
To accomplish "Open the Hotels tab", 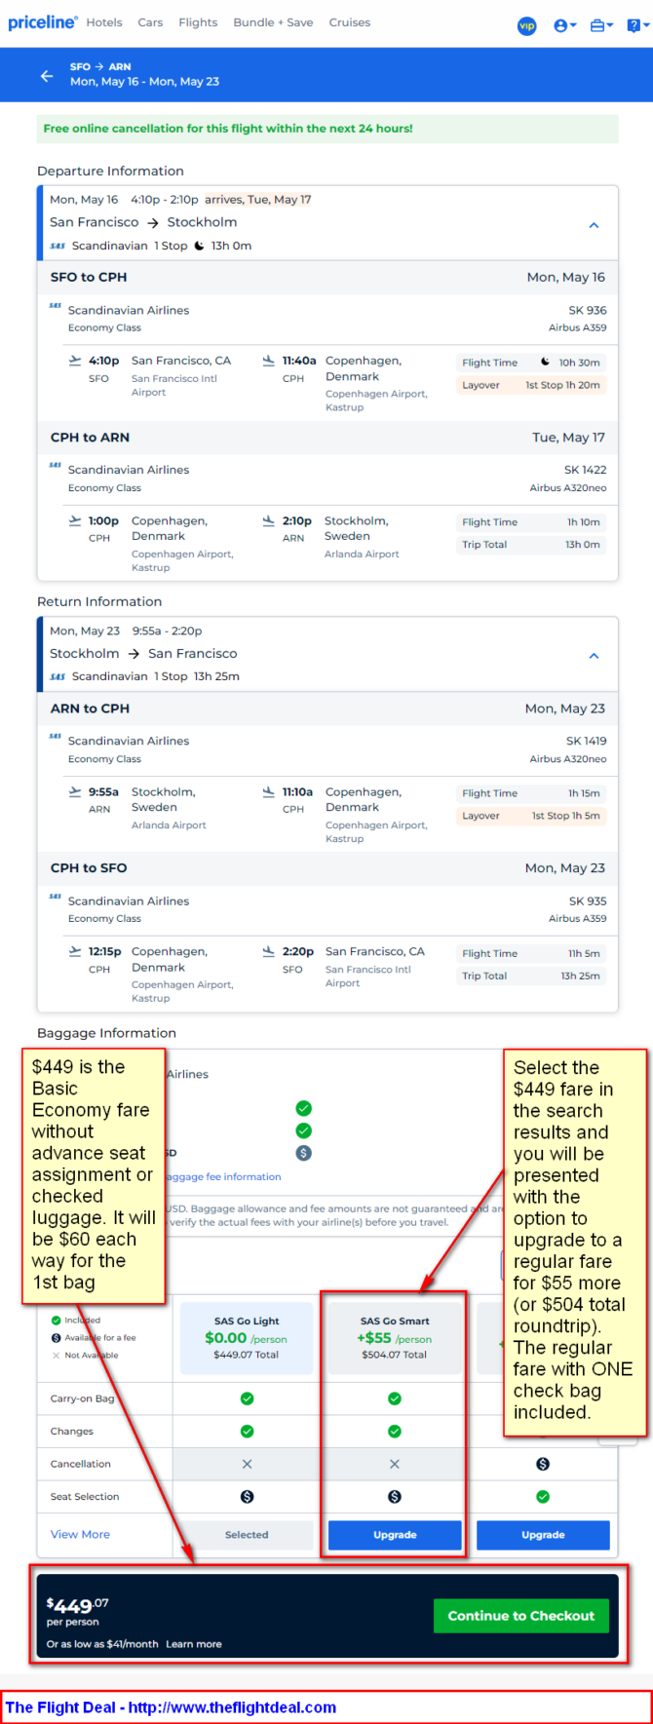I will click(x=104, y=22).
